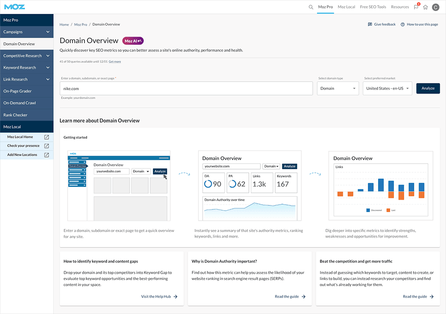Open Resources menu

[x=400, y=7]
